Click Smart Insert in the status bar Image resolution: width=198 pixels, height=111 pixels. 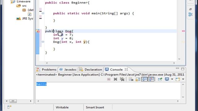click(95, 107)
